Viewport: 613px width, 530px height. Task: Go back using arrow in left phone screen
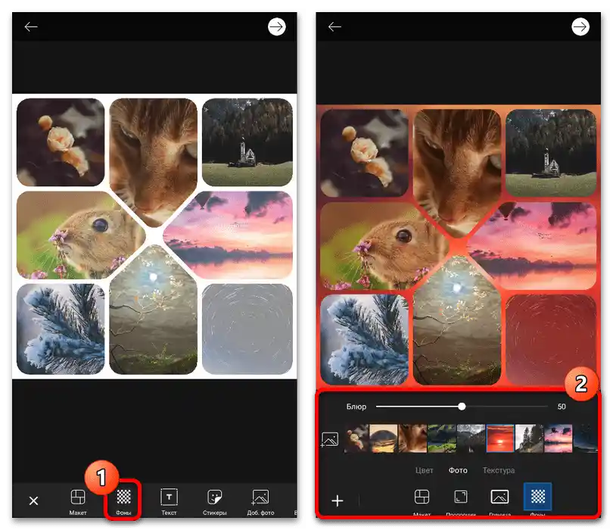pos(31,26)
